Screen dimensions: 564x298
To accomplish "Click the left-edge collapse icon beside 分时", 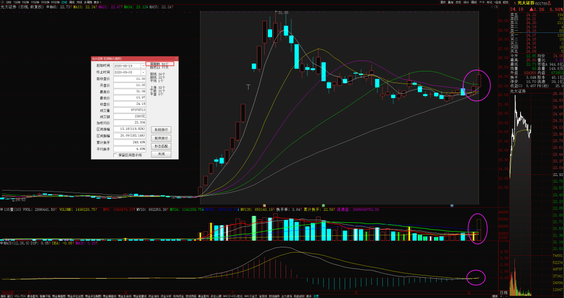I will (2, 2).
